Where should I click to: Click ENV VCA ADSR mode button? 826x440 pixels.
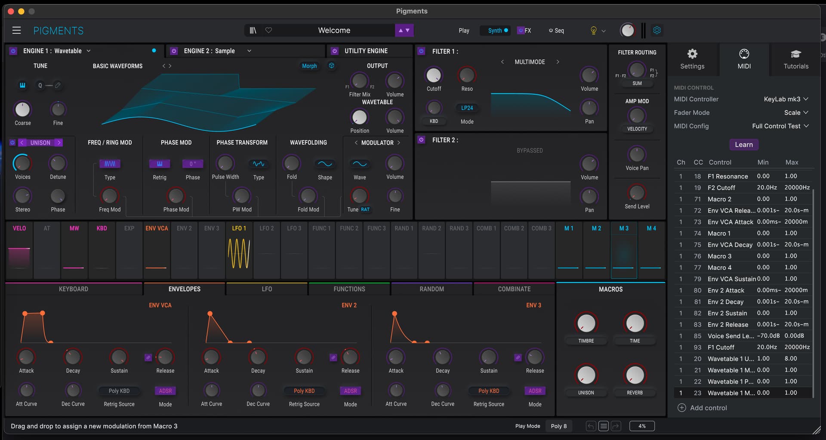coord(165,391)
